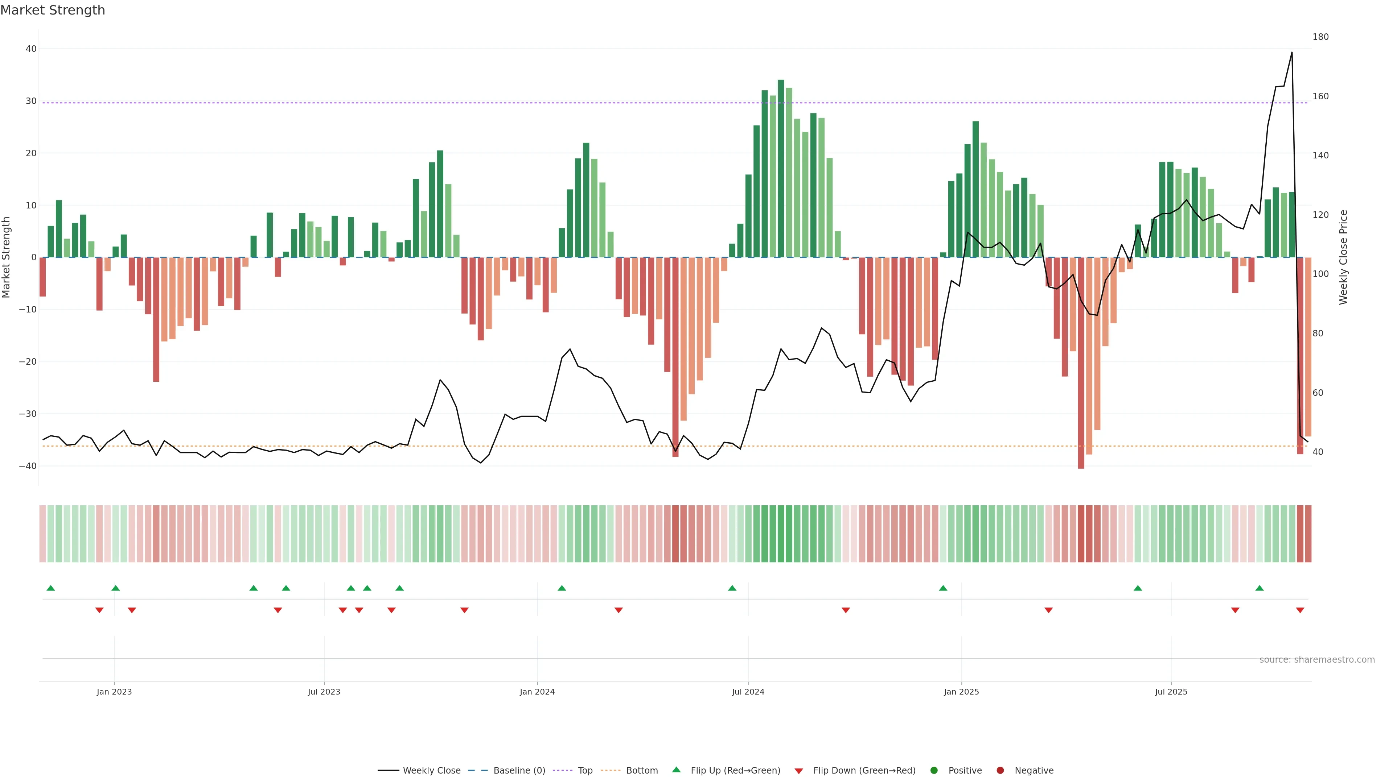The width and height of the screenshot is (1393, 783).
Task: Click the Market Strength chart title
Action: click(53, 10)
